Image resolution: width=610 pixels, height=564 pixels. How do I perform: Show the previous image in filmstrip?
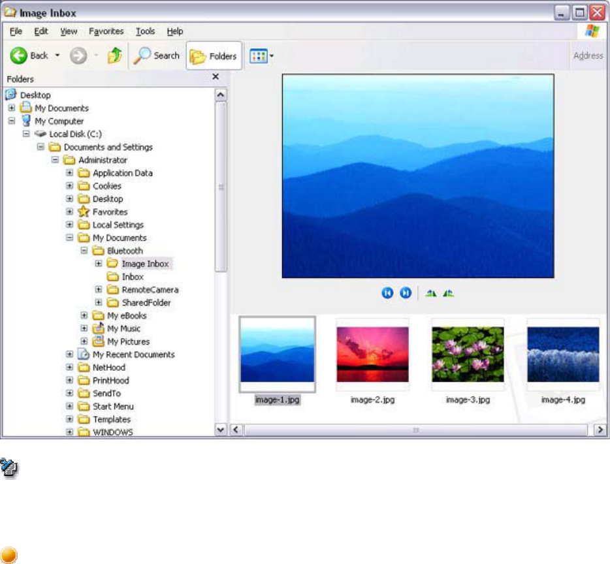(x=387, y=293)
